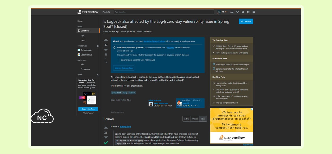Open the inbox icon in the top bar
Viewport: 332px width, 154px height.
tap(232, 12)
